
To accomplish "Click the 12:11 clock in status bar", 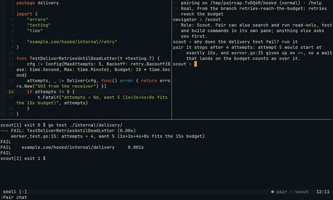I will coord(323,192).
